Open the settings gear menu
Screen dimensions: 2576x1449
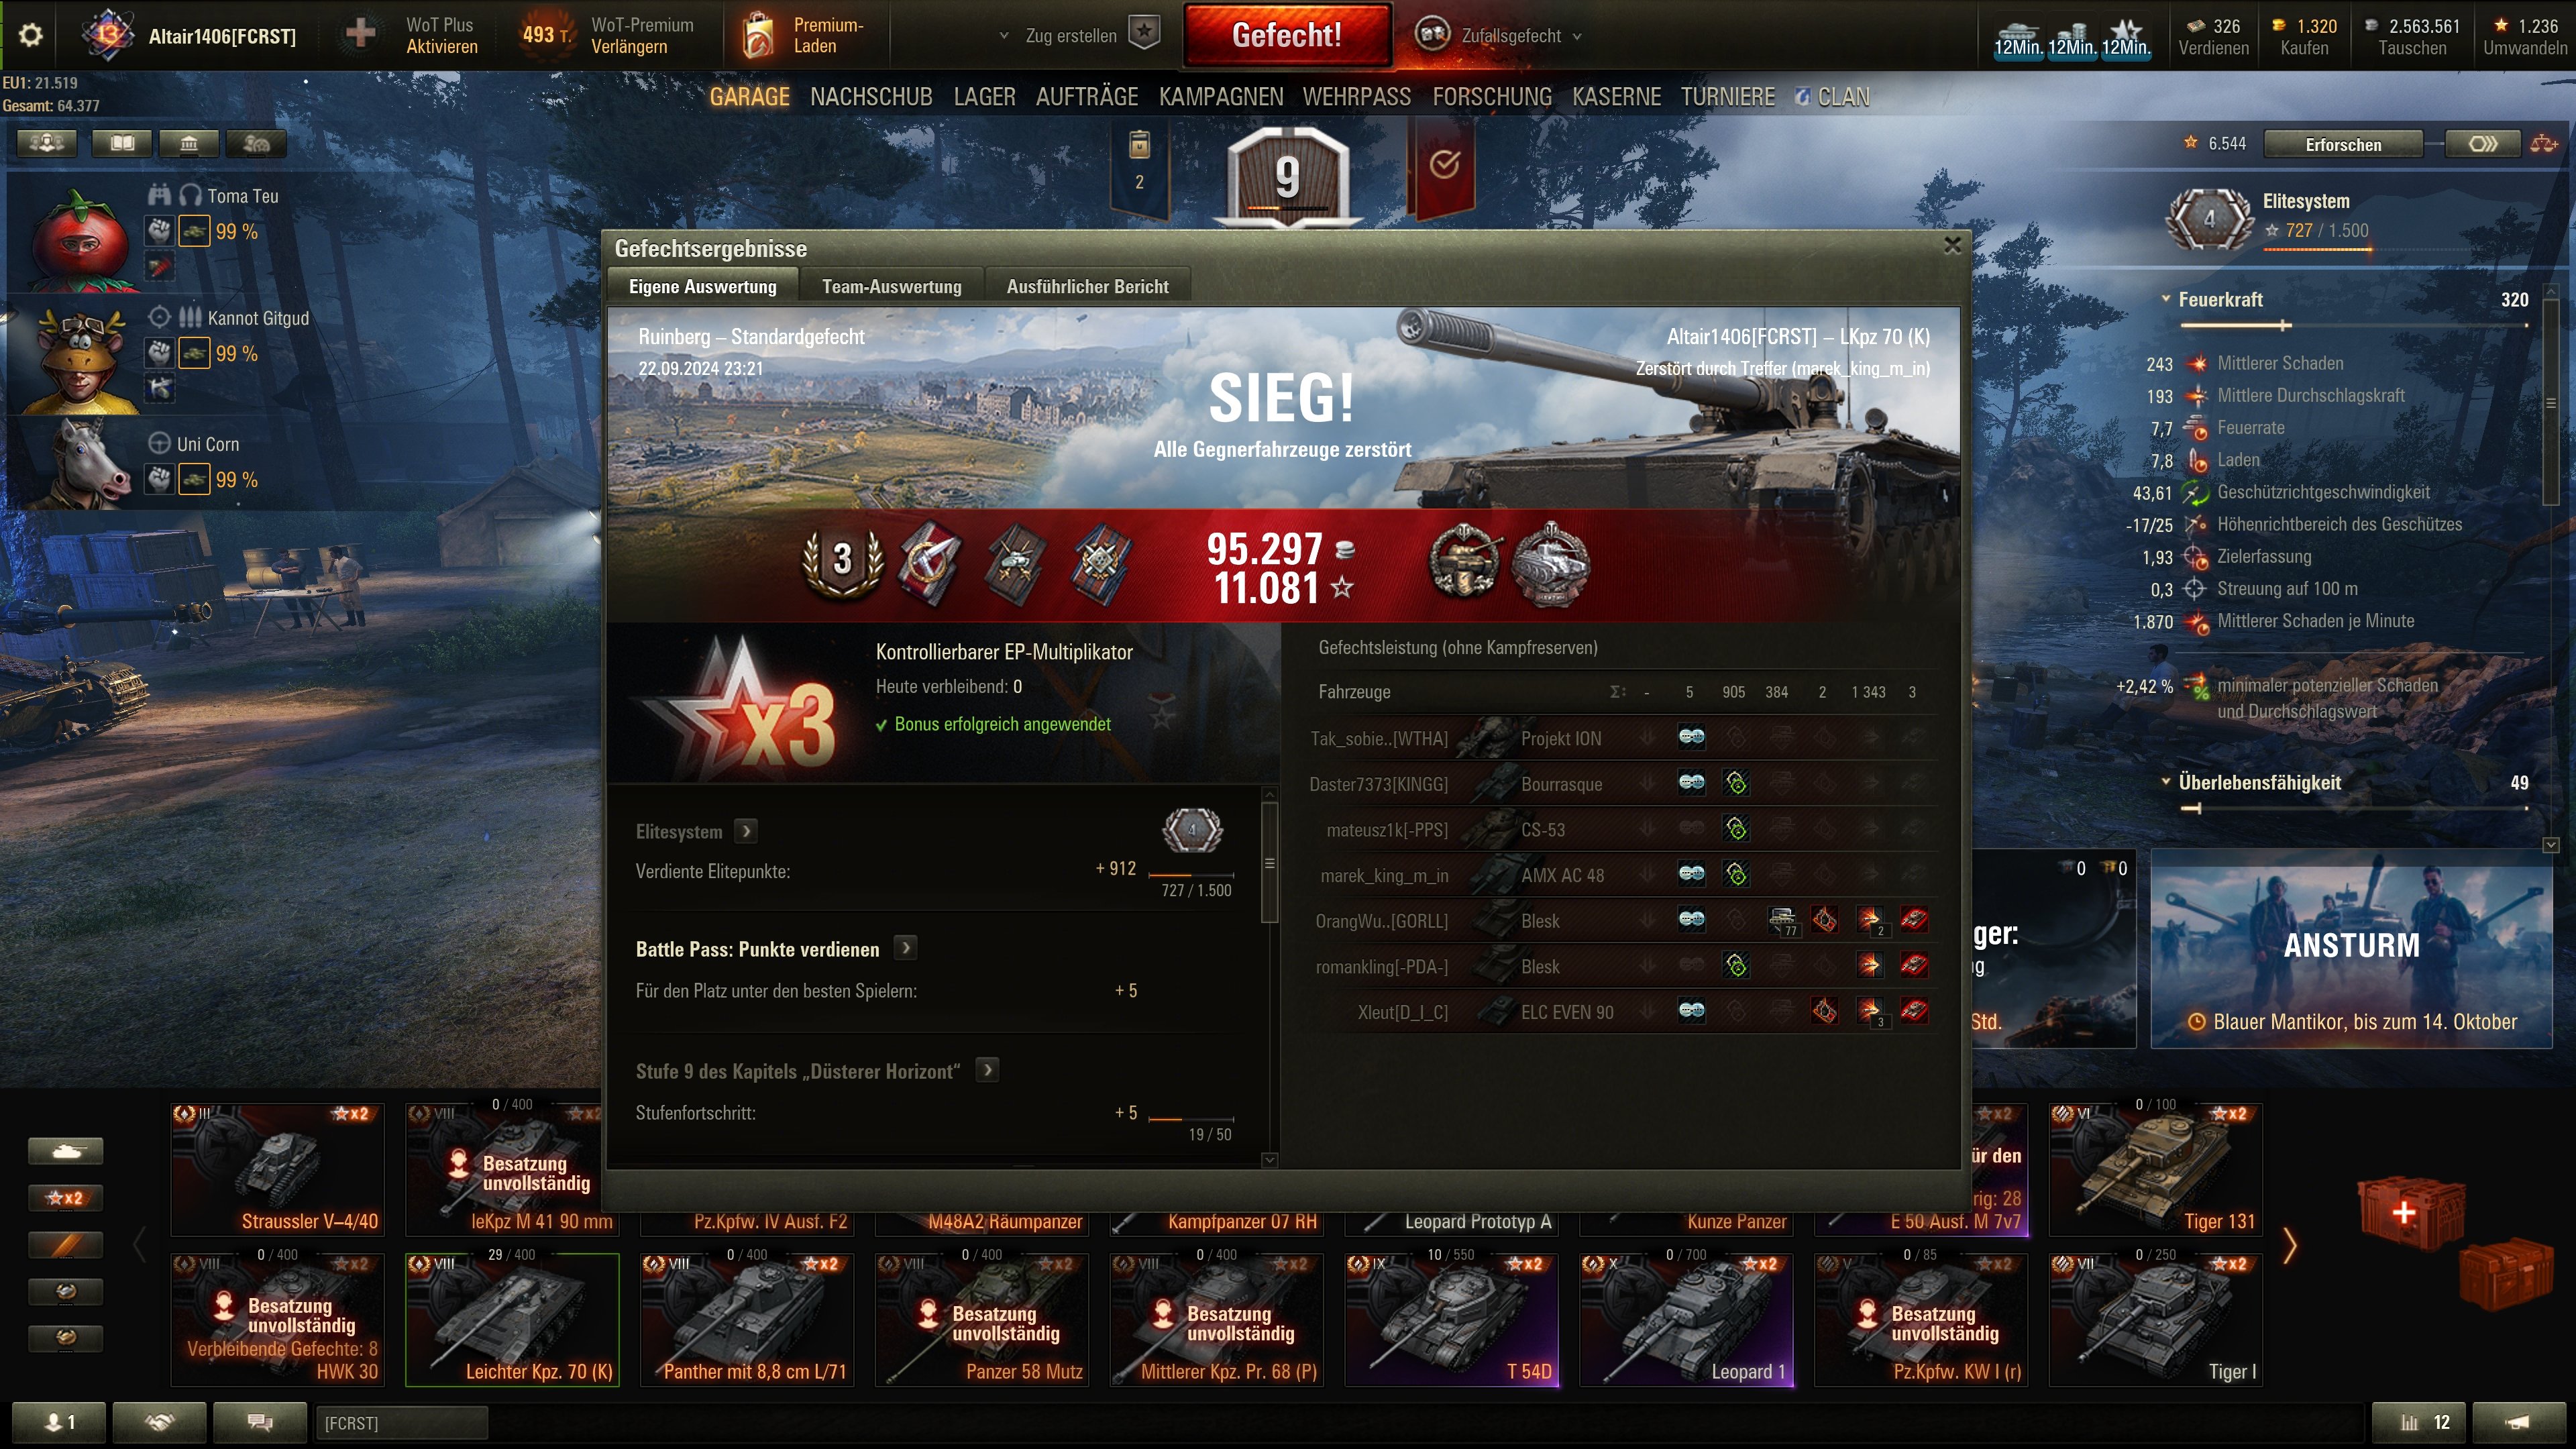click(31, 35)
